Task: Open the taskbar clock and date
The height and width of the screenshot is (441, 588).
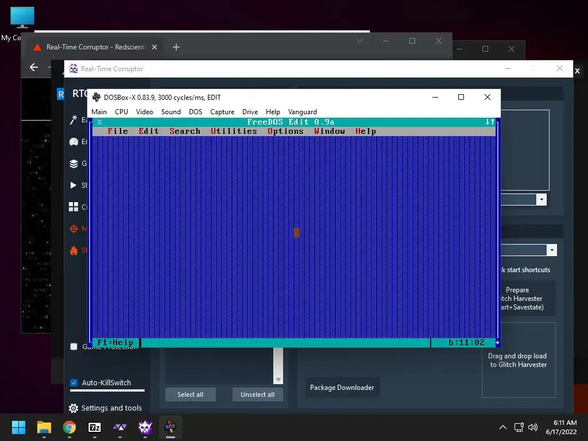Action: [x=562, y=427]
